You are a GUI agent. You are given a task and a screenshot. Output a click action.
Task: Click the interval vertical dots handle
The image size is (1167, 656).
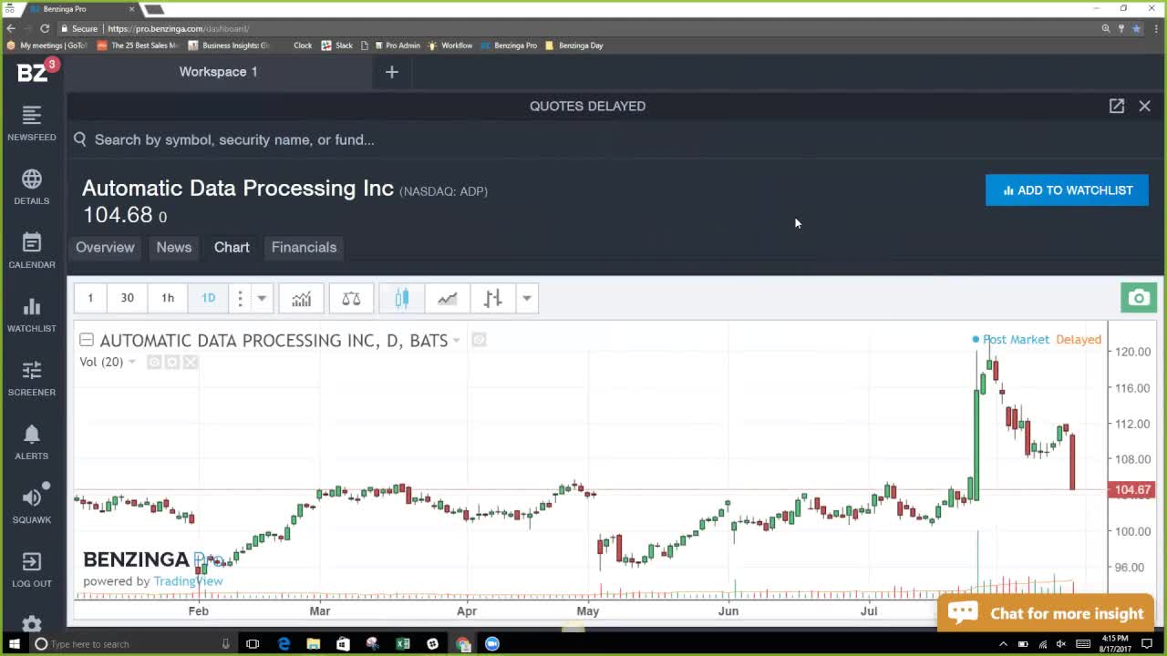click(240, 298)
